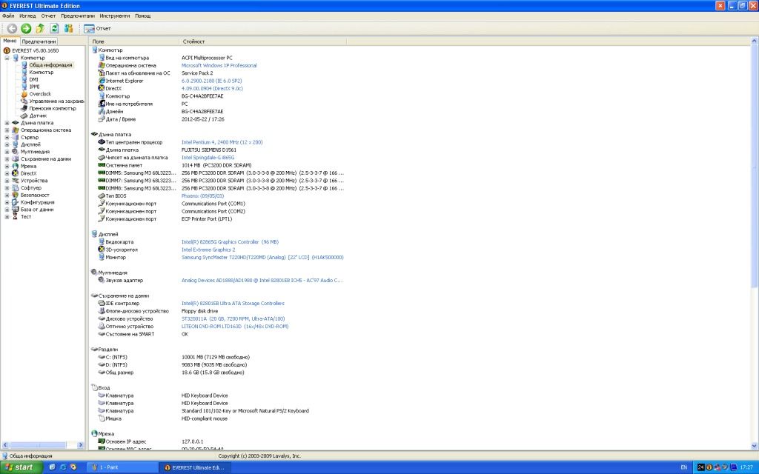Screen dimensions: 759x474
Task: Expand the DirectX tree branch
Action: point(7,173)
